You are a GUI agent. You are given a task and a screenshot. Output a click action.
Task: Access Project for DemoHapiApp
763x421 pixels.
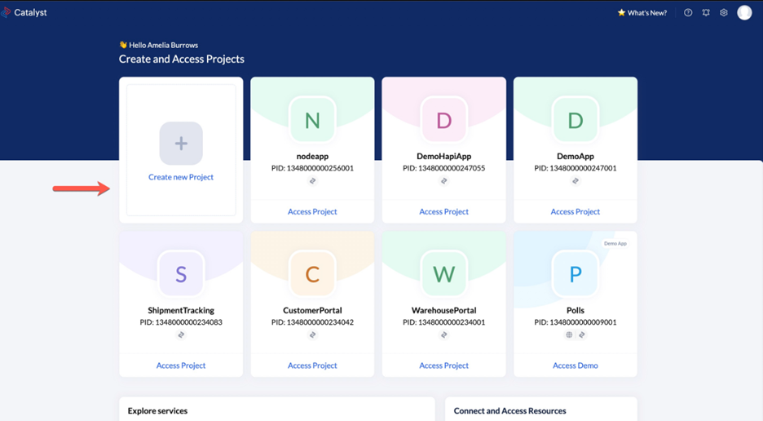443,212
